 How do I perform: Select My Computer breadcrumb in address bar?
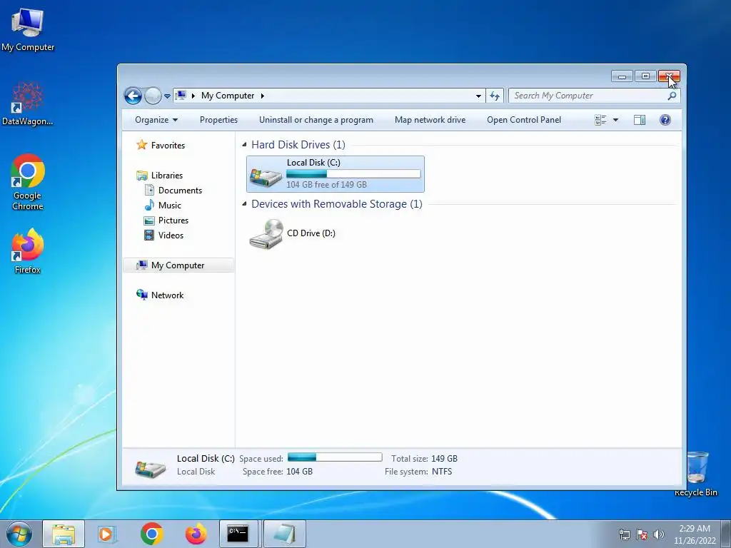228,96
